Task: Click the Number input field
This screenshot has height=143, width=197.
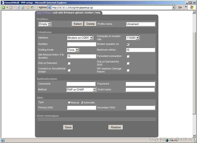Action: click(82, 44)
